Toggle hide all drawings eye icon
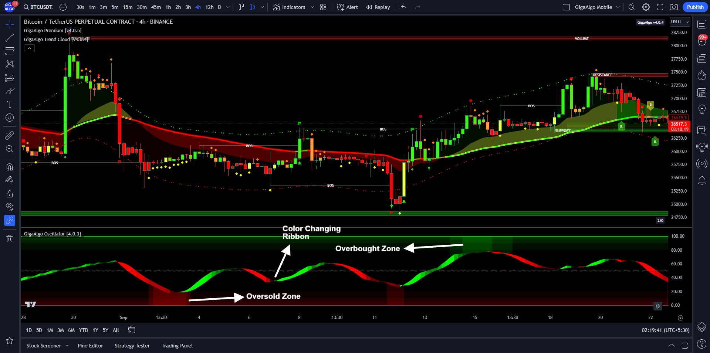This screenshot has height=353, width=710. [x=10, y=207]
